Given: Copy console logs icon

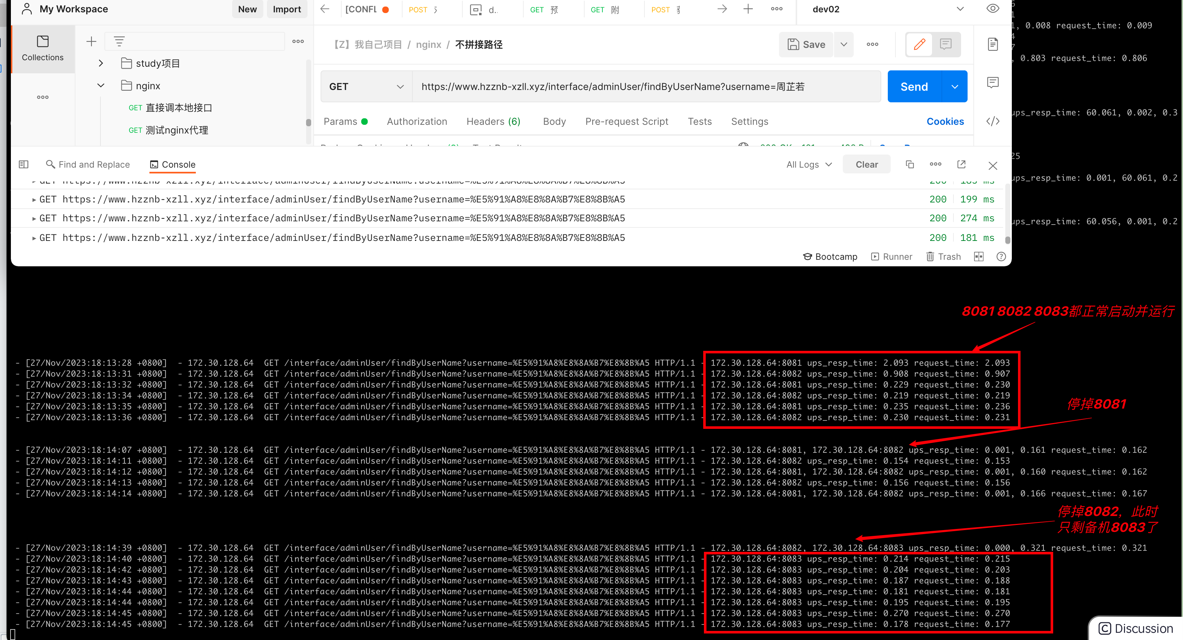Looking at the screenshot, I should 909,164.
